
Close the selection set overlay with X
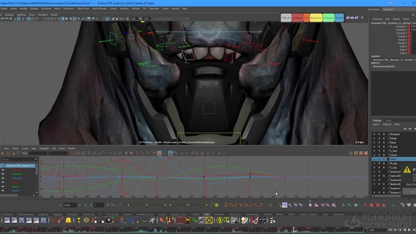click(x=362, y=18)
